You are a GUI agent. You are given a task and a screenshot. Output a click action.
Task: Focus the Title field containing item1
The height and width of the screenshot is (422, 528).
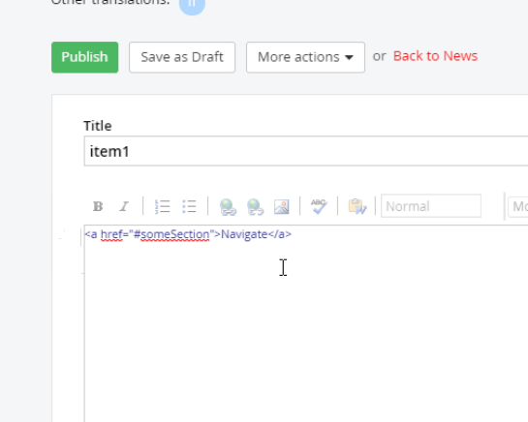point(306,151)
